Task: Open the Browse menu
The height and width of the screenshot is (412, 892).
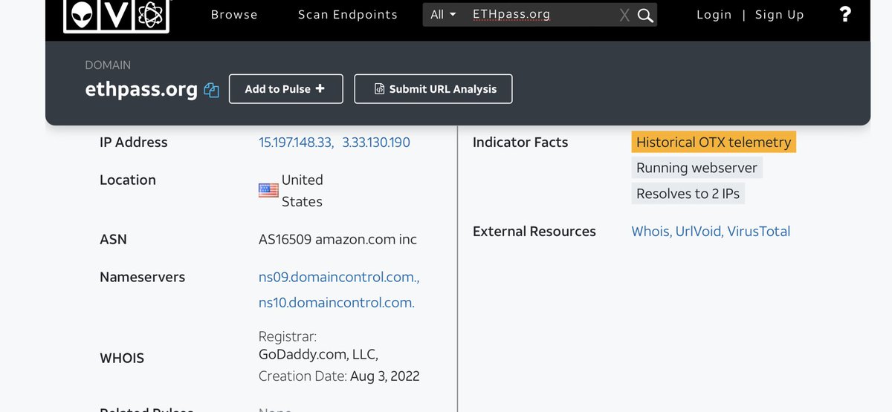Action: click(x=234, y=15)
